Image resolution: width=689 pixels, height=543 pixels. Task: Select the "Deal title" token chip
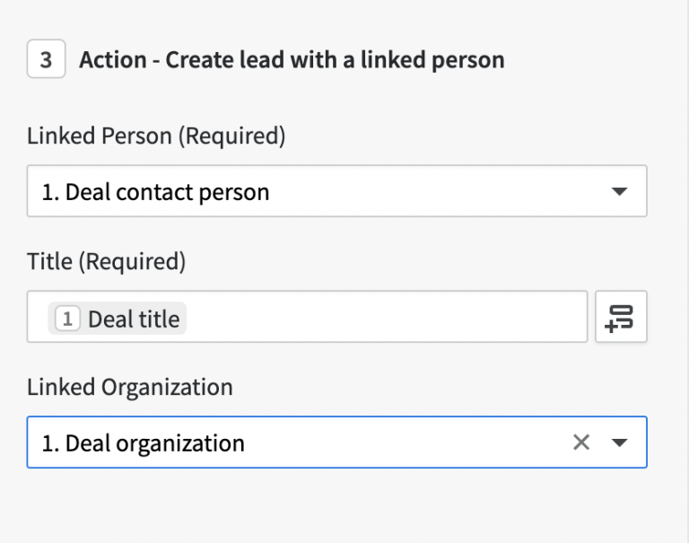tap(133, 319)
